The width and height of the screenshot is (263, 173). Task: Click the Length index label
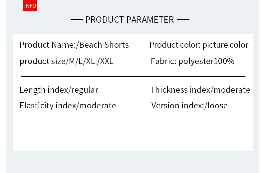[43, 90]
